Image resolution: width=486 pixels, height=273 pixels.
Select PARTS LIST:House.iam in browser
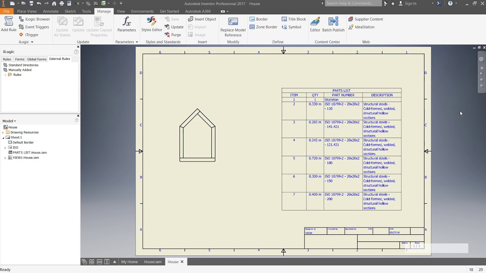tap(27, 152)
